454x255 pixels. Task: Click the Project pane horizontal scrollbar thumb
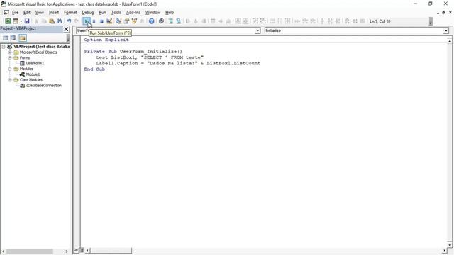(x=30, y=251)
